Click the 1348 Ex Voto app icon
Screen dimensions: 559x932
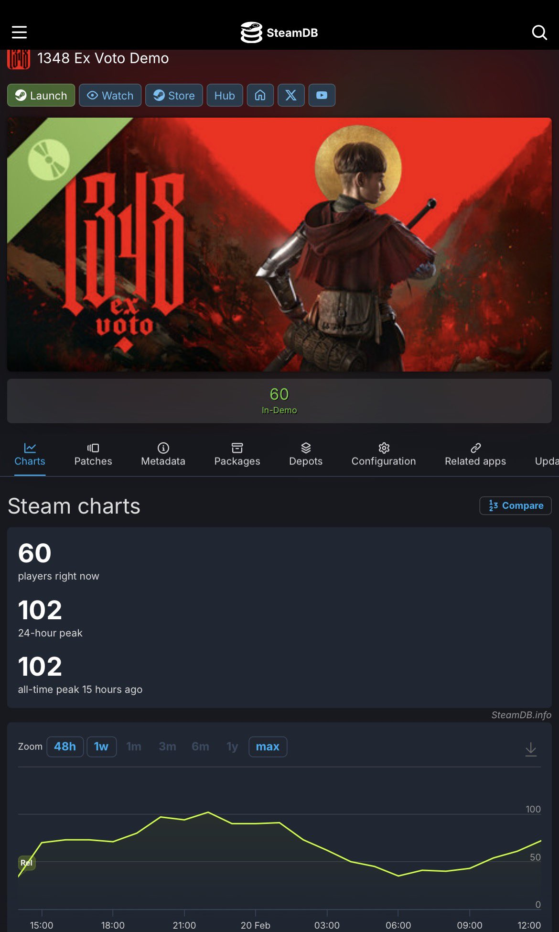point(19,59)
